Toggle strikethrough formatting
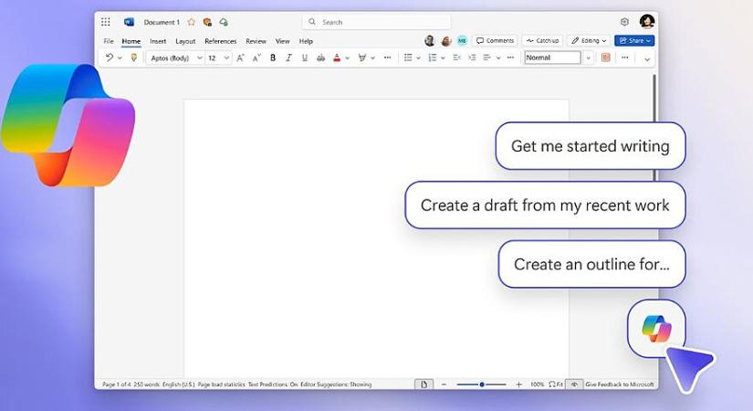753x411 pixels. [320, 58]
